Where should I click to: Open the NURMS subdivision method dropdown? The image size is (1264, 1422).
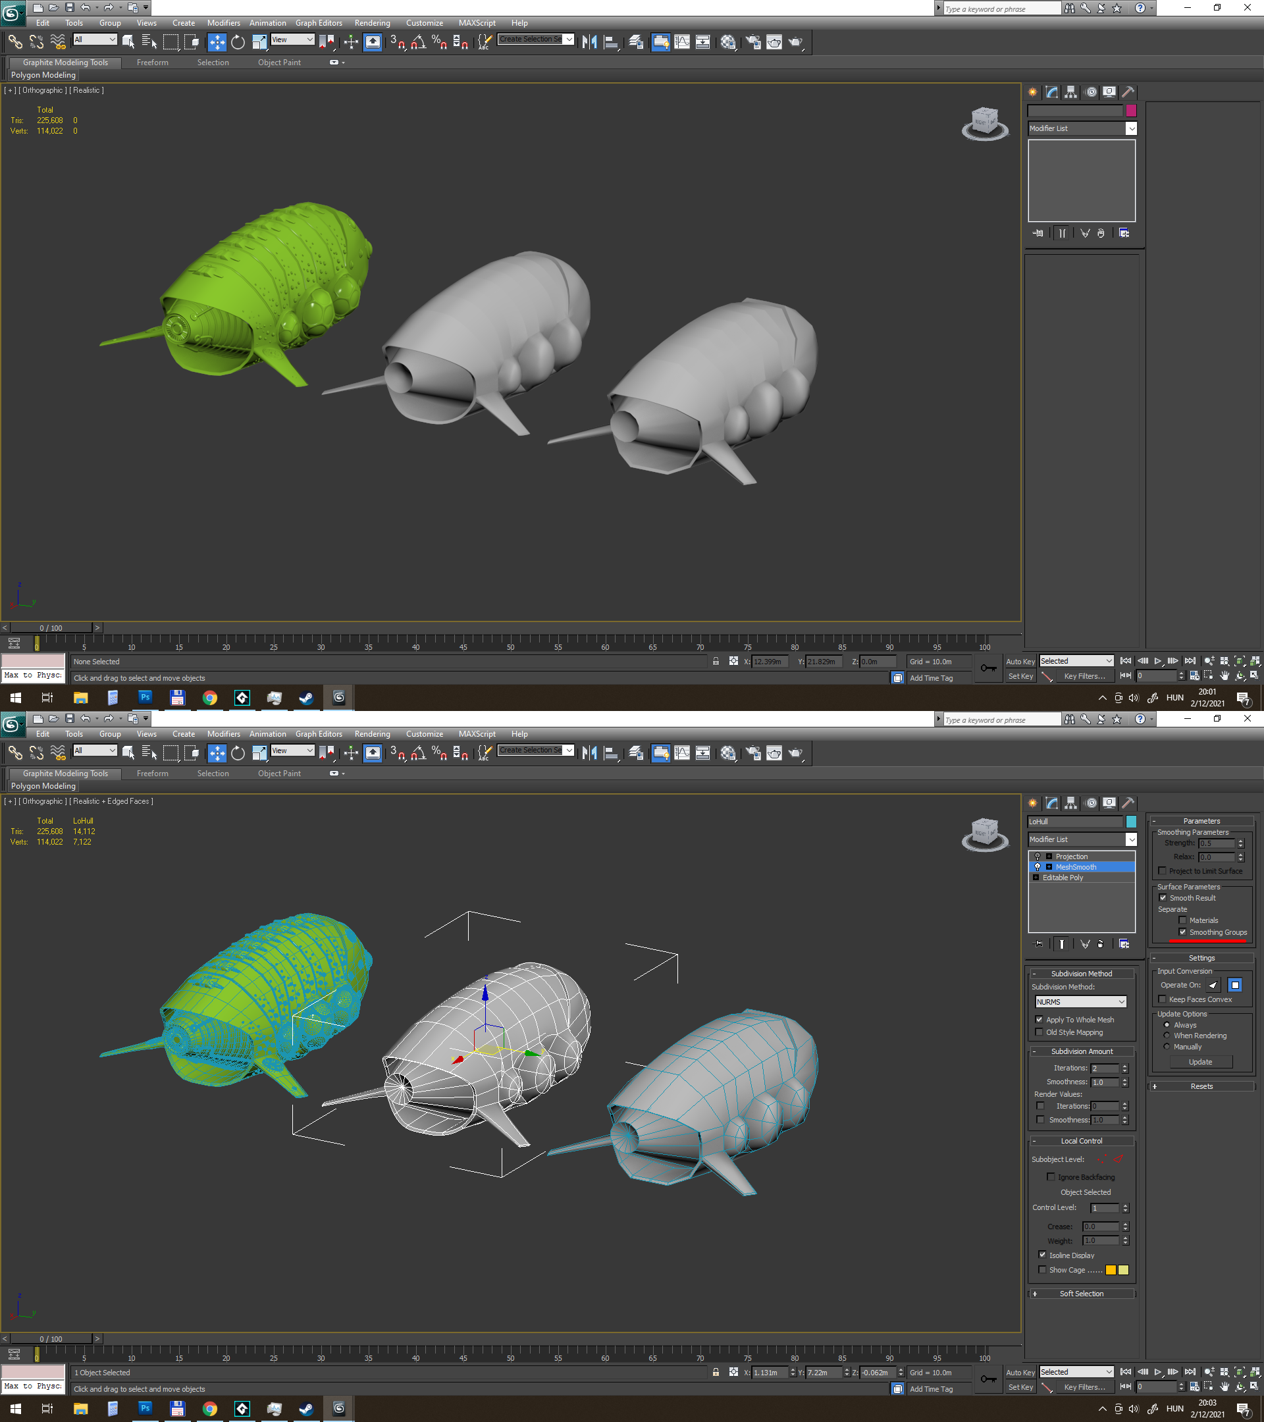pyautogui.click(x=1080, y=1002)
